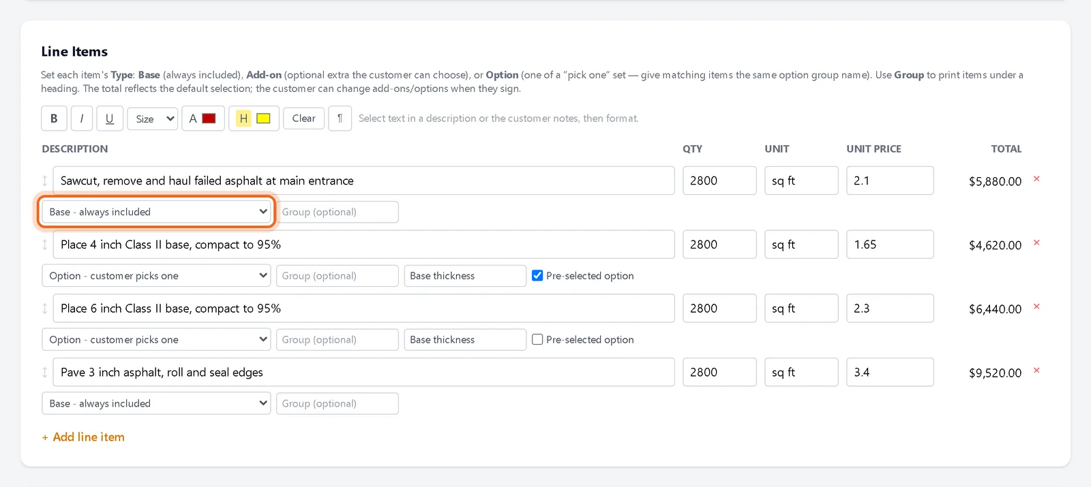Apply the highlight H button

coord(243,119)
